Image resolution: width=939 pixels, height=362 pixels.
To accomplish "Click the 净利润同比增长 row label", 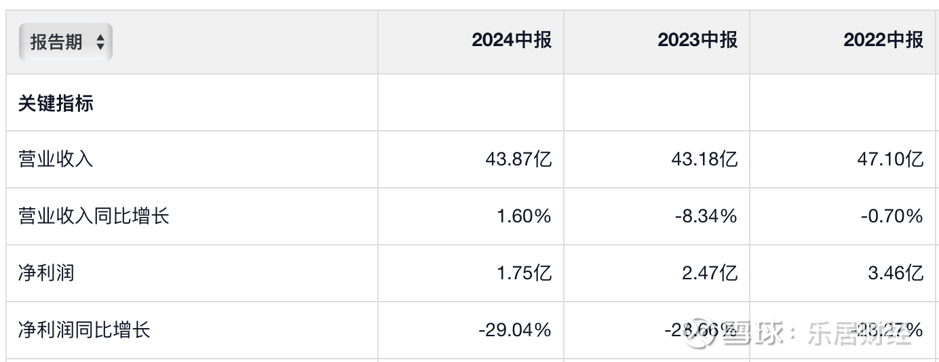I will click(84, 330).
